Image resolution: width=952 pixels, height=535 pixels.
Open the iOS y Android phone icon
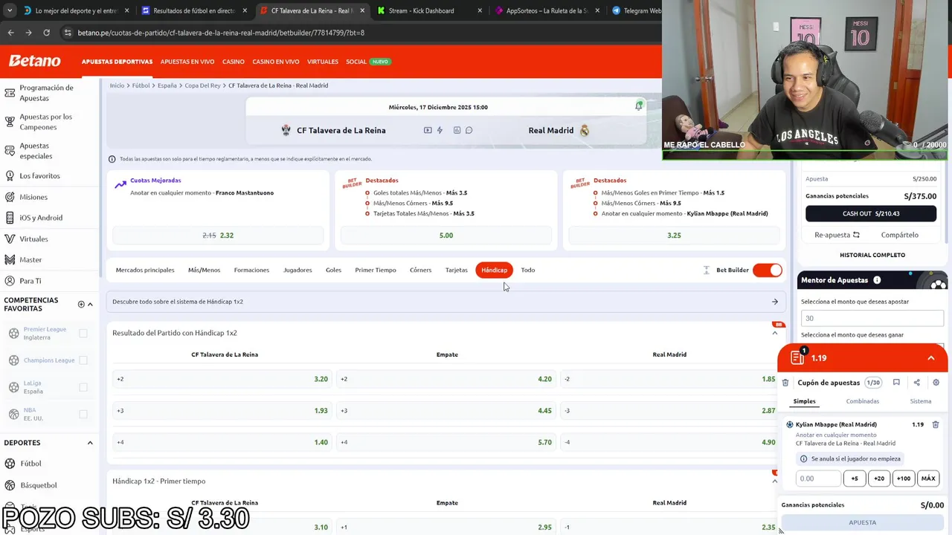pyautogui.click(x=10, y=218)
